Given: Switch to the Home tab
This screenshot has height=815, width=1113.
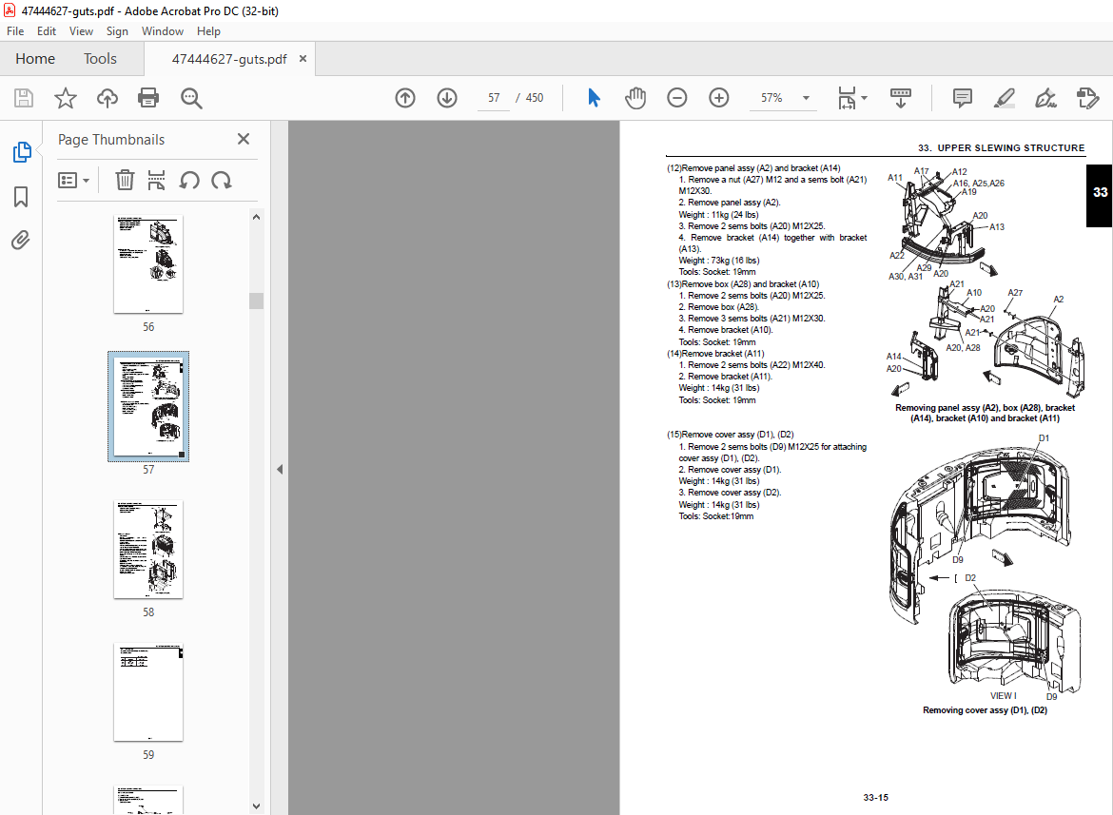Looking at the screenshot, I should (x=35, y=59).
